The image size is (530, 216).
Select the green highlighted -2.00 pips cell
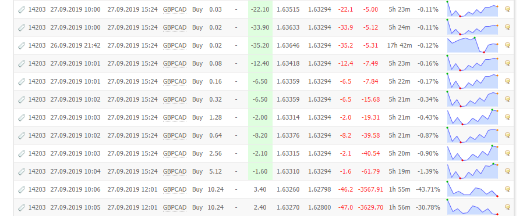[260, 117]
